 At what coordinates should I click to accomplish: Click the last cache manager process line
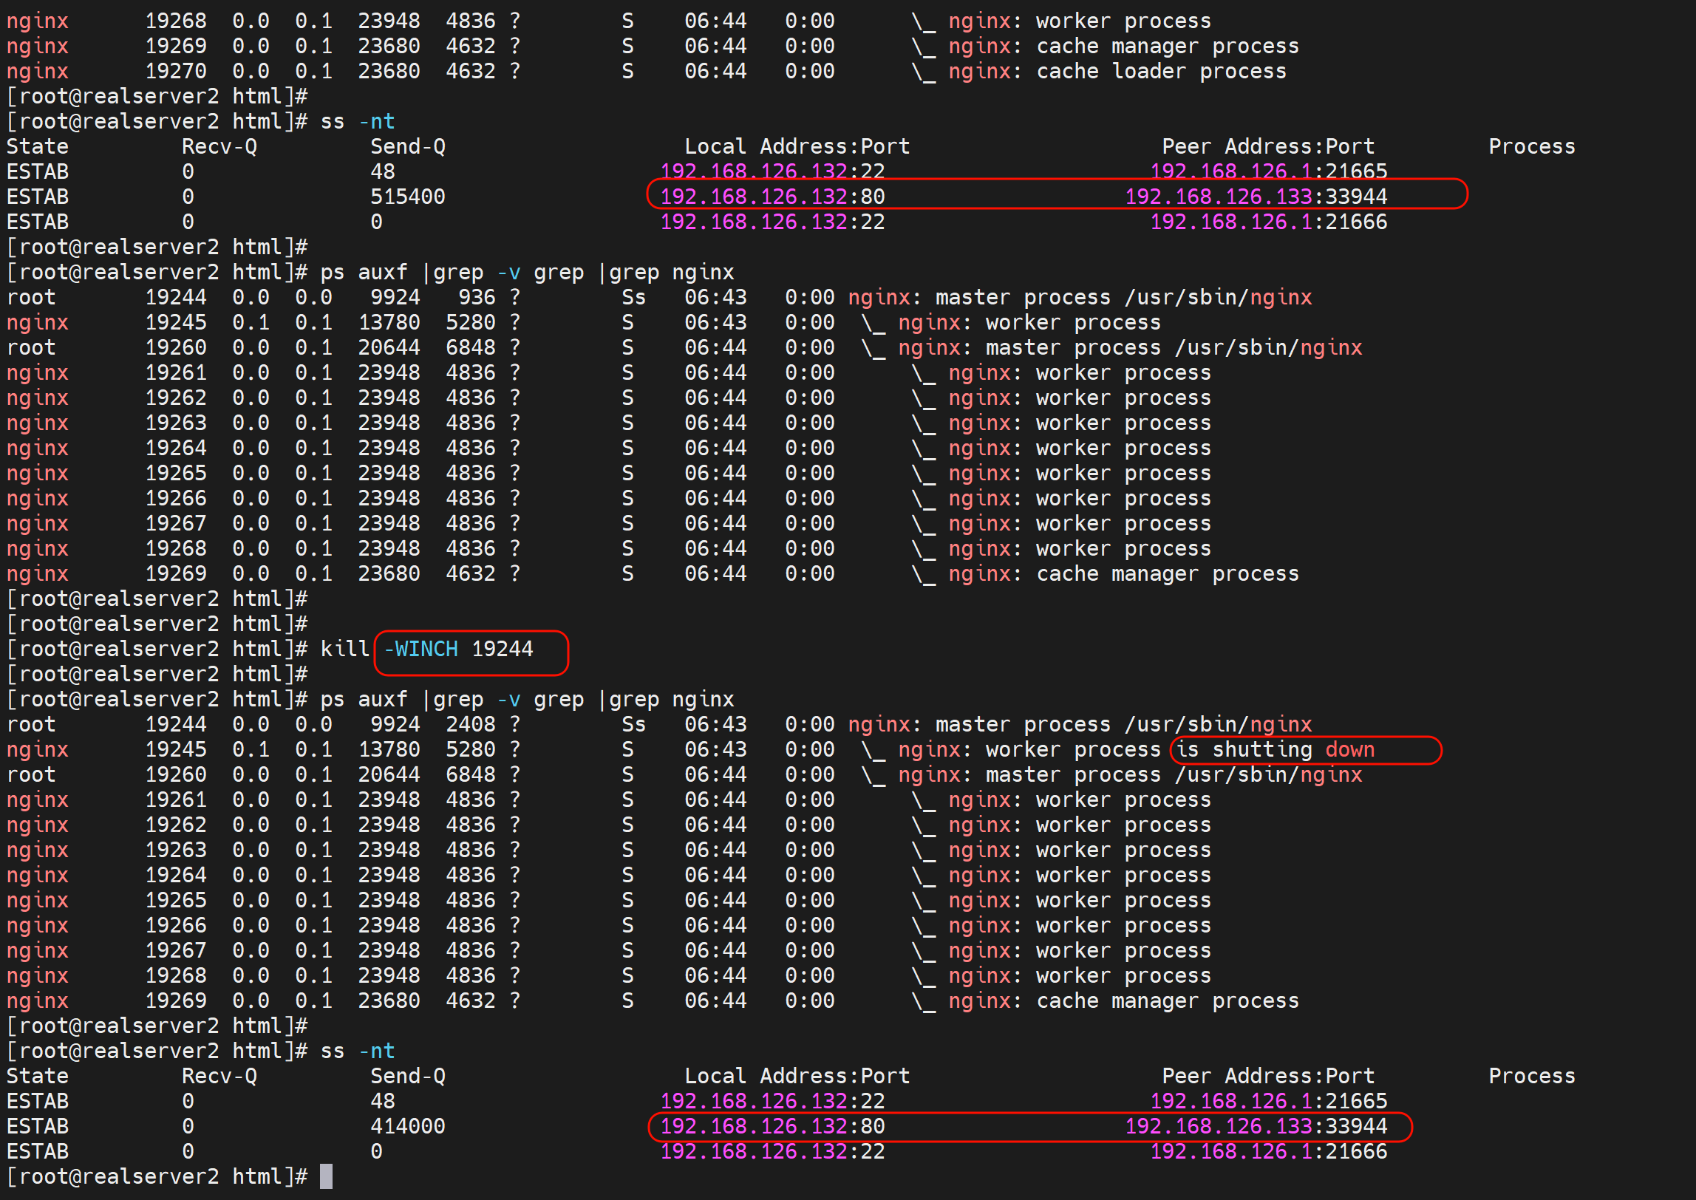tap(1167, 1001)
